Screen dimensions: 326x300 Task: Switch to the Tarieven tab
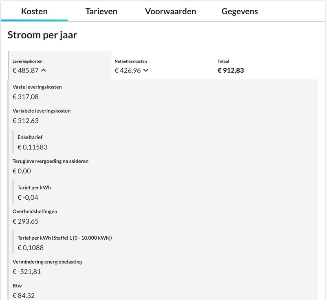coord(101,11)
